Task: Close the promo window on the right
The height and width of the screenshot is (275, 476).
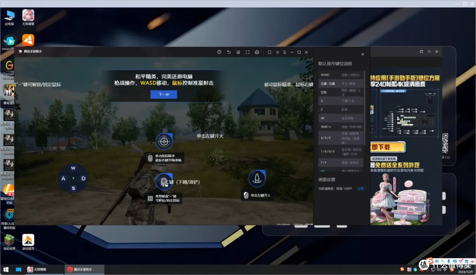Action: [x=436, y=51]
